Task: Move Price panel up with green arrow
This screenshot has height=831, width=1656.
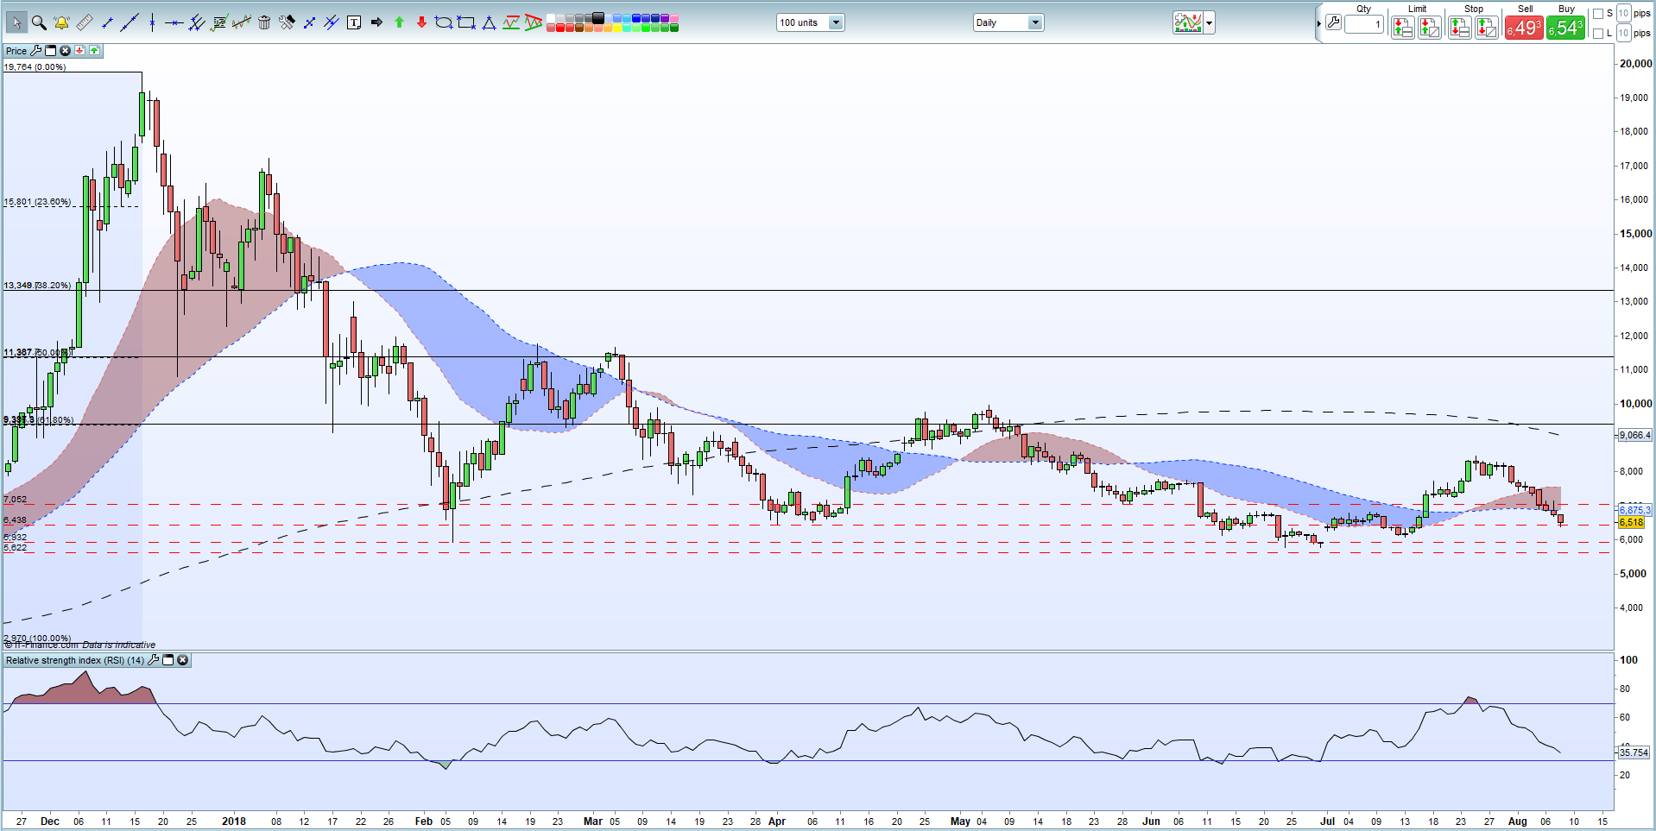Action: 94,51
